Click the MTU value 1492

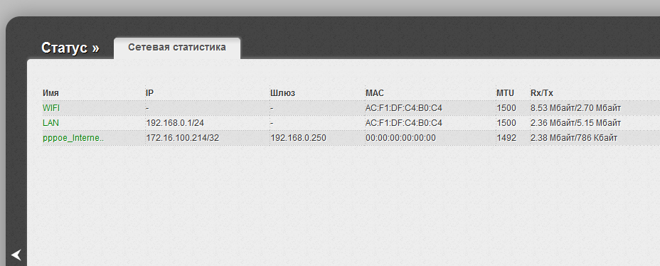point(506,138)
